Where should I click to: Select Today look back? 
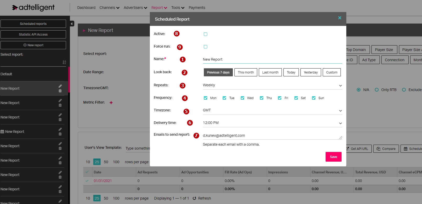click(291, 72)
